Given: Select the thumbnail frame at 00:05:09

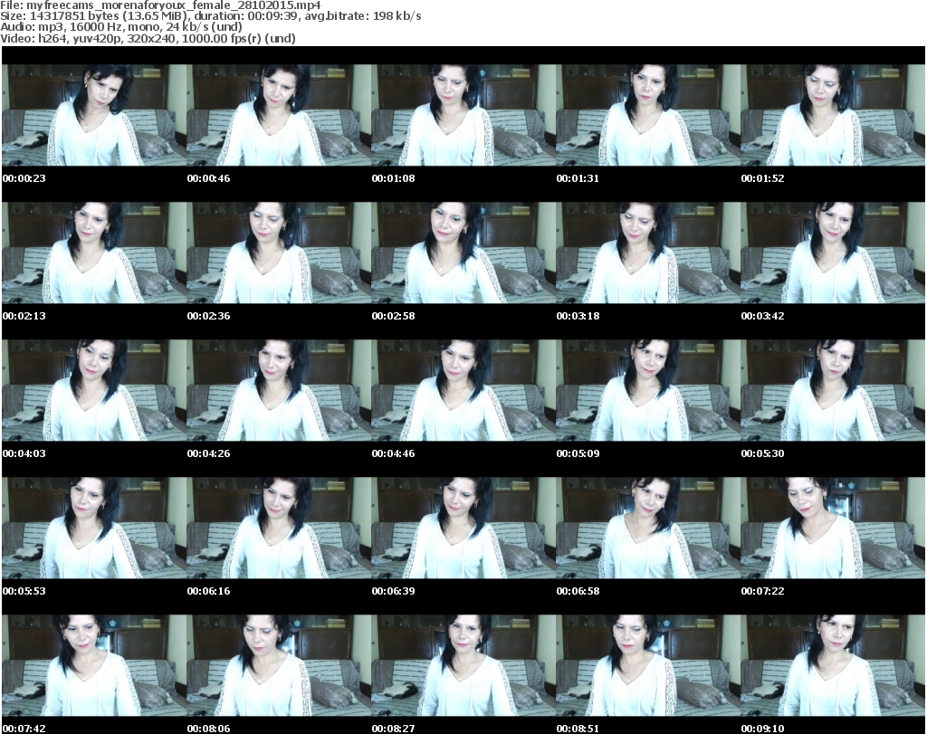Looking at the screenshot, I should [x=648, y=391].
